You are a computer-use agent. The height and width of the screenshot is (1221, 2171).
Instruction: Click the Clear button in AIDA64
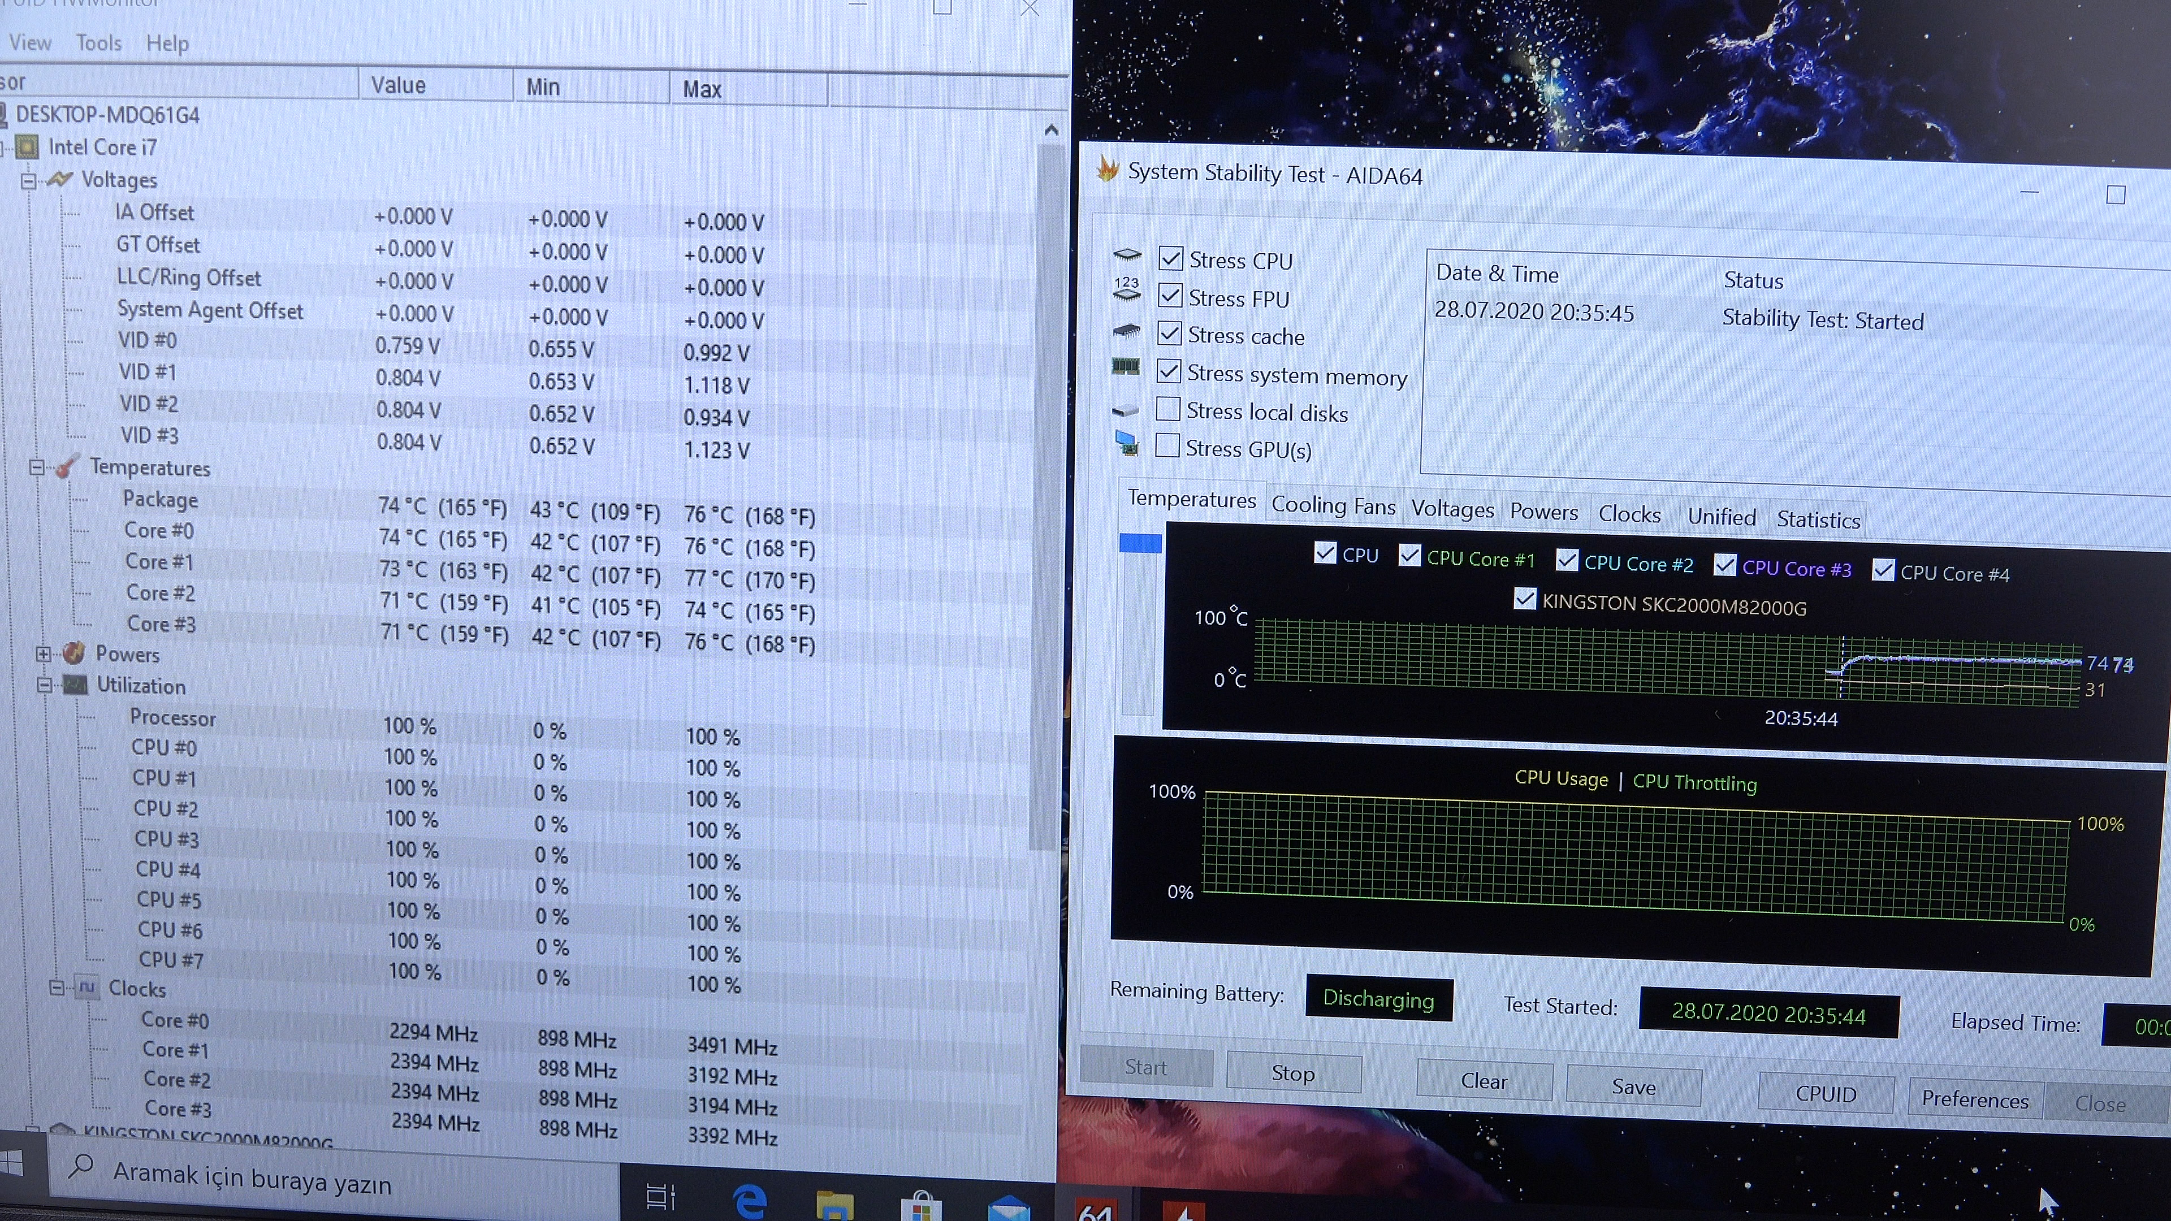(1484, 1080)
